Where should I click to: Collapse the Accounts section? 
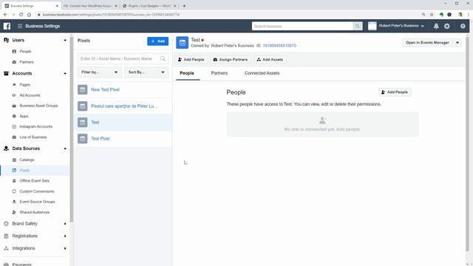(65, 74)
